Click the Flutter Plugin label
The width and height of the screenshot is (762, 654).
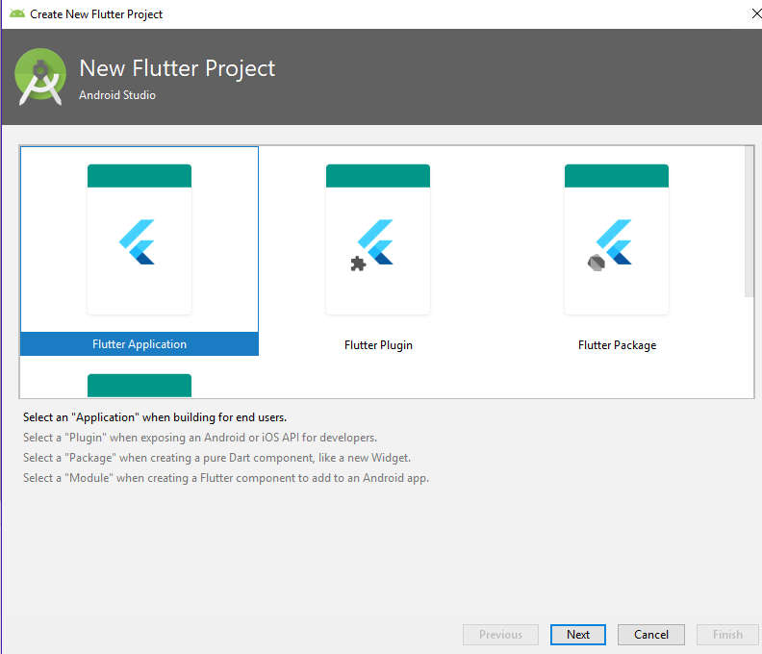point(378,345)
